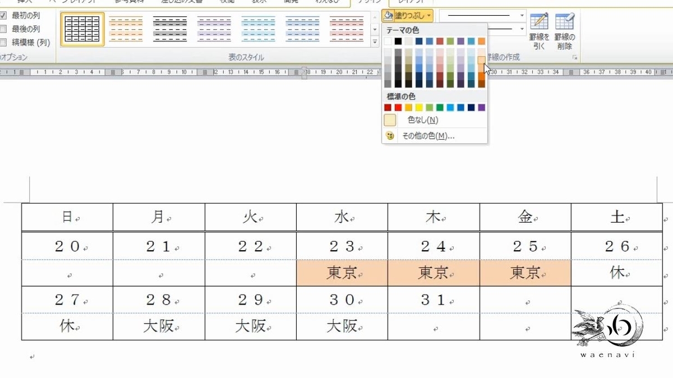Switch to the レイアウト ribbon tab
The height and width of the screenshot is (378, 673).
click(412, 3)
